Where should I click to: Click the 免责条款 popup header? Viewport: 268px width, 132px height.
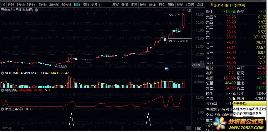click(250, 104)
